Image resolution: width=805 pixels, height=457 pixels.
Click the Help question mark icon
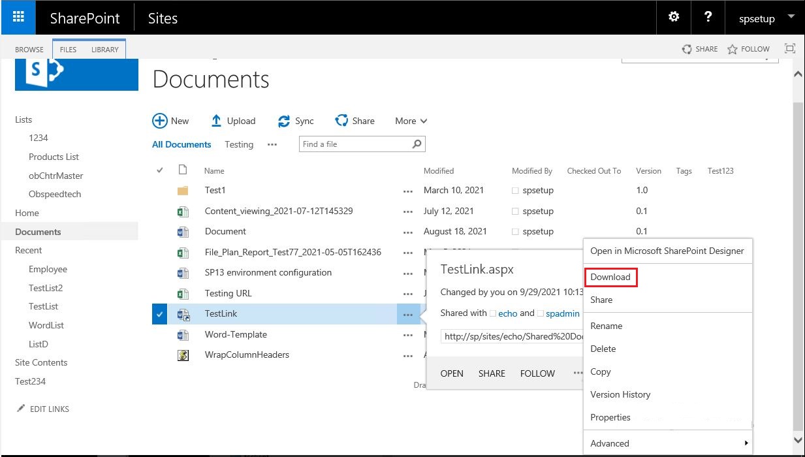pos(708,17)
